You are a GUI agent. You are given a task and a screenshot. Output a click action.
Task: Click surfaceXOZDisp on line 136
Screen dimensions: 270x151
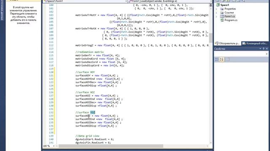[x=86, y=126]
